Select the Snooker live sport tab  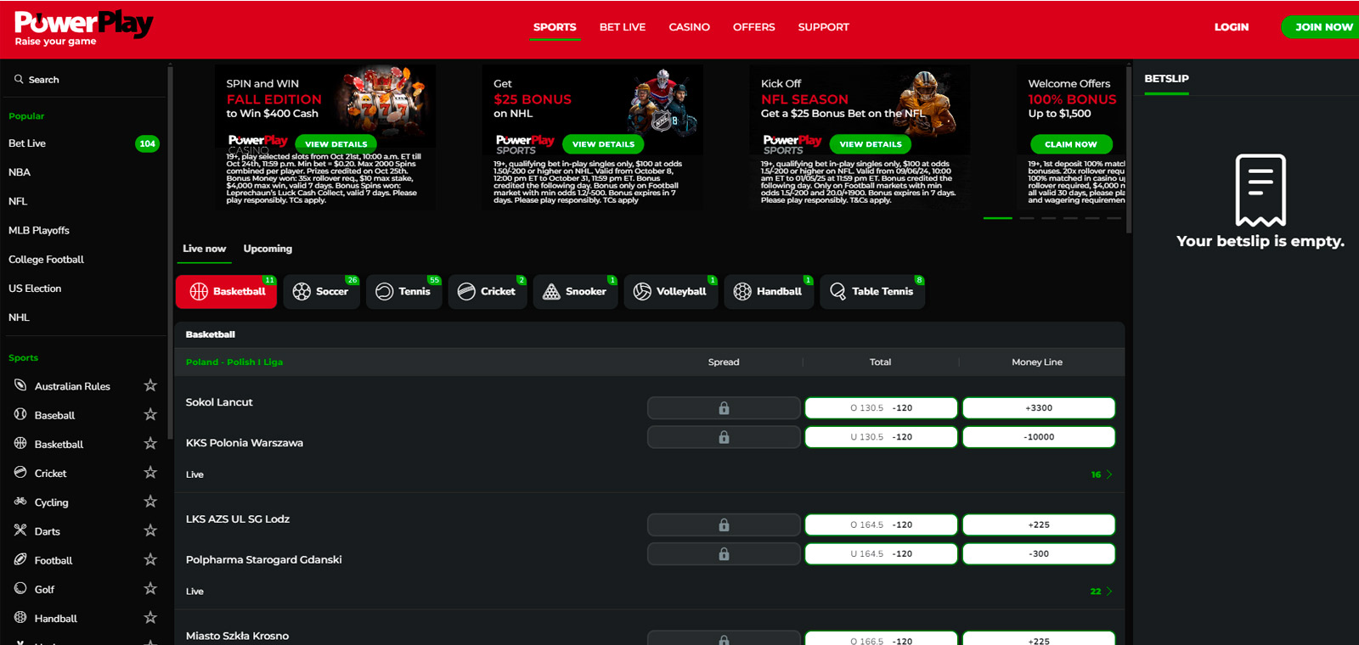click(x=575, y=291)
